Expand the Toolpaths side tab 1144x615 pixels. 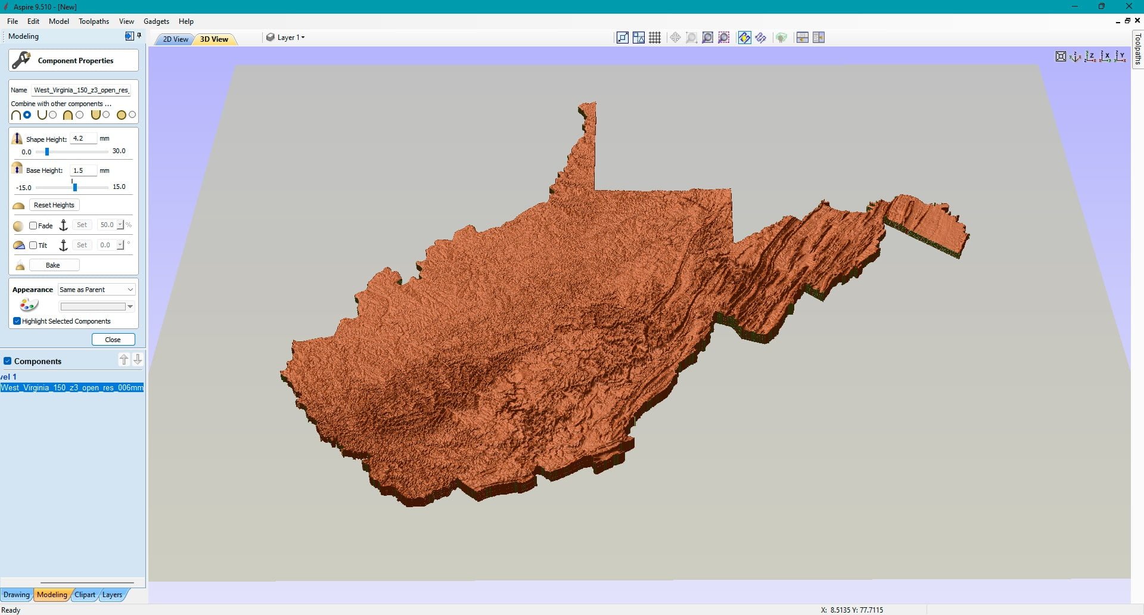click(1137, 49)
